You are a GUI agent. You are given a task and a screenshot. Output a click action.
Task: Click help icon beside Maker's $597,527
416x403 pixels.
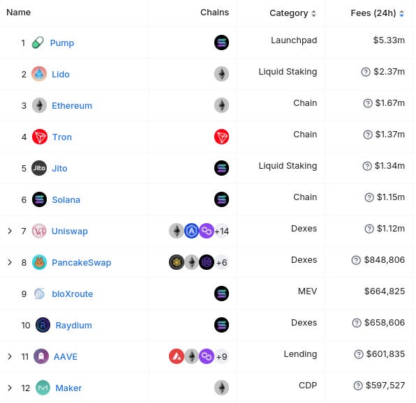(358, 386)
